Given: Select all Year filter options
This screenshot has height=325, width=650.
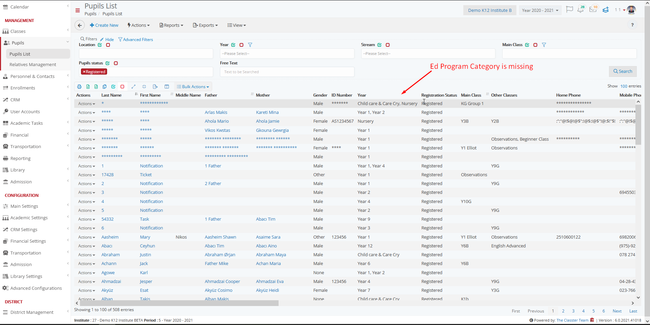Looking at the screenshot, I should click(233, 45).
